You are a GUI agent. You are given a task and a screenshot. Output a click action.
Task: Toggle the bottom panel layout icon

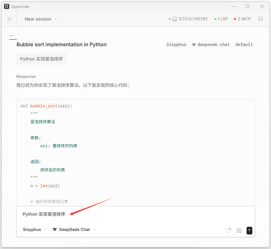point(261,19)
